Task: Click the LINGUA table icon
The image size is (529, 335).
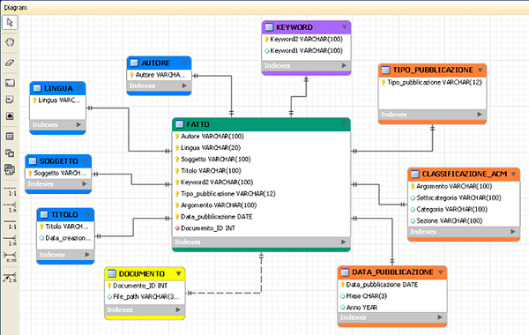Action: coord(37,88)
